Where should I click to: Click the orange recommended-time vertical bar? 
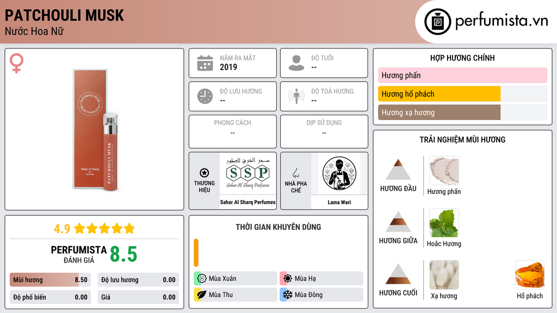[x=196, y=253]
